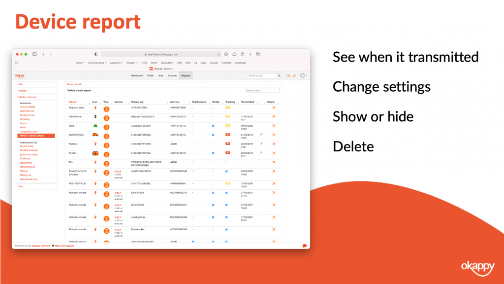
Task: Toggle Notifications checkbox for Tim
Action: (x=193, y=162)
